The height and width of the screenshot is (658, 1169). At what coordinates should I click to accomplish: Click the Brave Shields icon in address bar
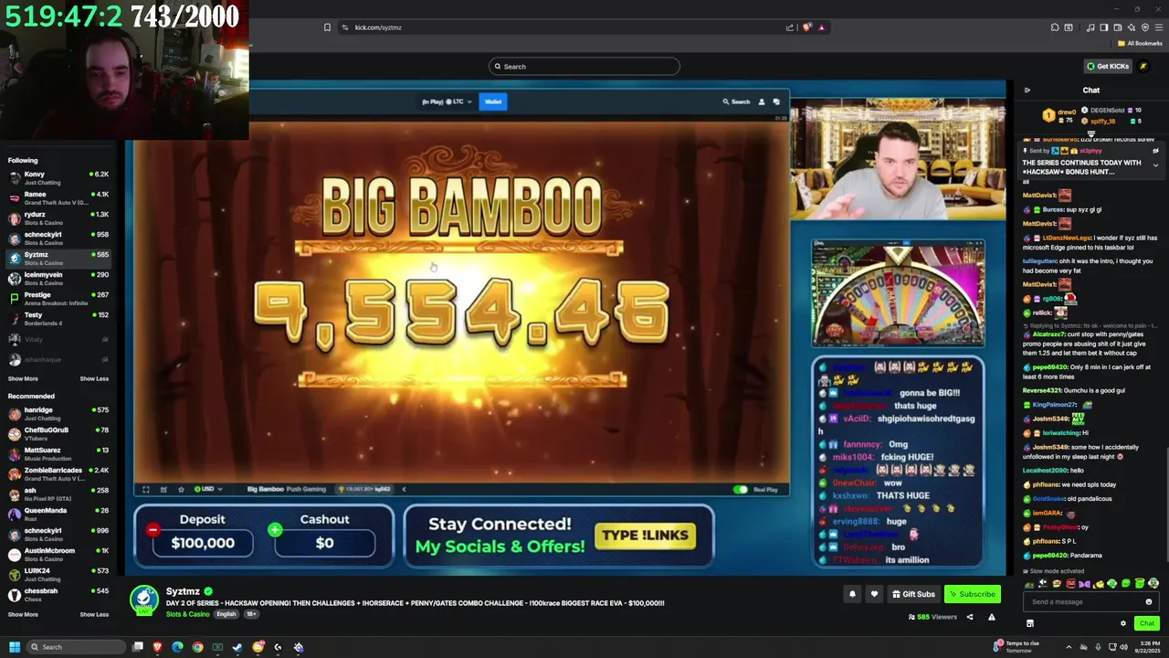tap(806, 27)
